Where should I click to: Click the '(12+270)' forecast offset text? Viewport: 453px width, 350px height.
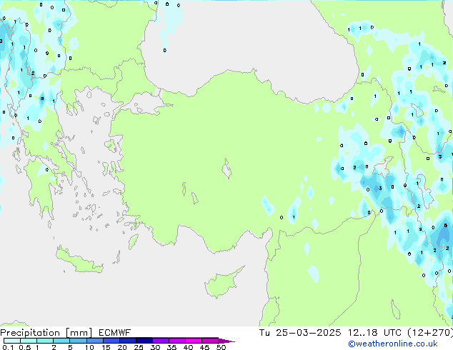coord(430,333)
